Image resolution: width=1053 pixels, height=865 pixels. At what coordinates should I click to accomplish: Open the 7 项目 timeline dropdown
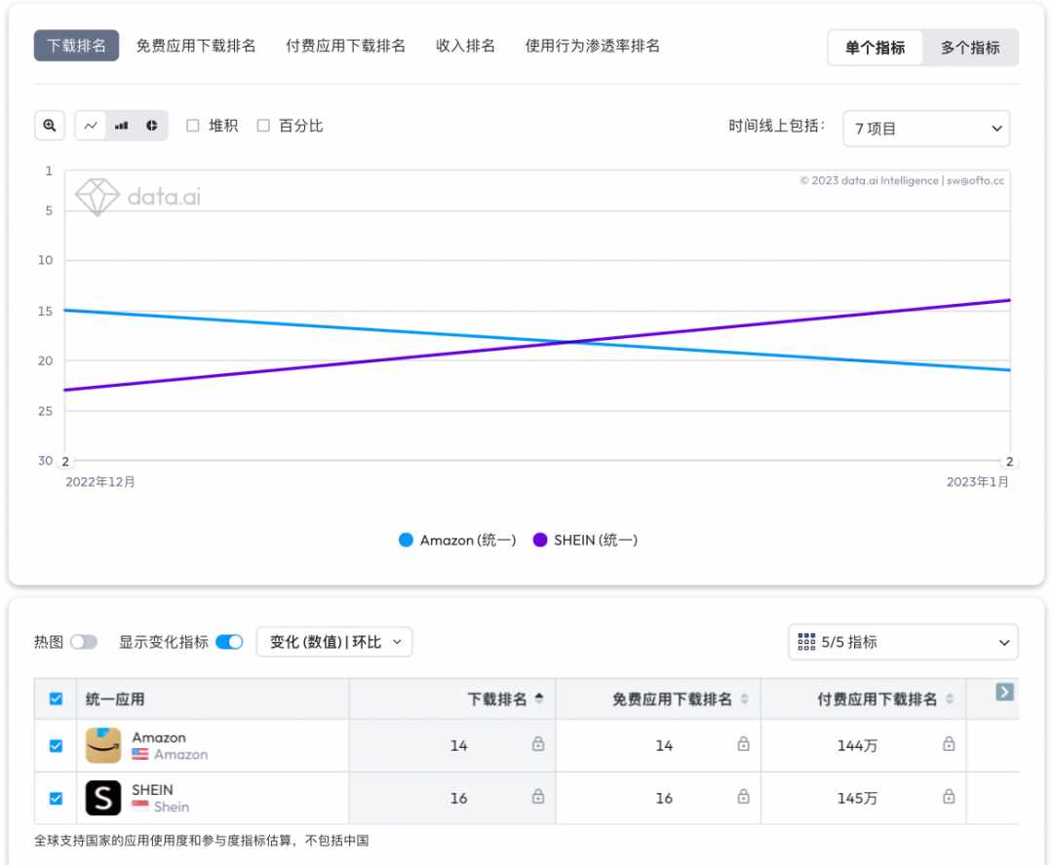click(926, 129)
